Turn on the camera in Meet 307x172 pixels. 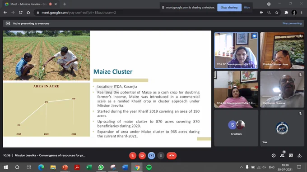click(142, 155)
